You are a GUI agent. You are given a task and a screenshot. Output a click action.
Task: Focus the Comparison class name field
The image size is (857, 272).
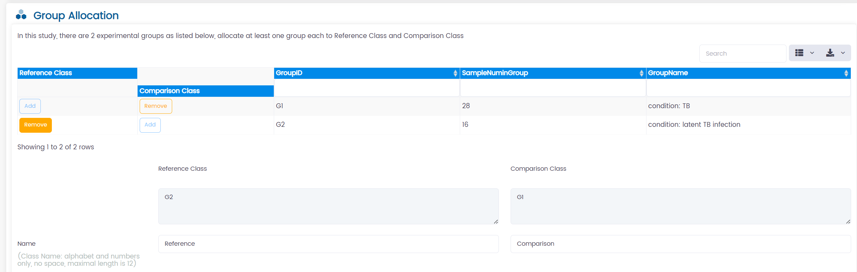coord(680,244)
